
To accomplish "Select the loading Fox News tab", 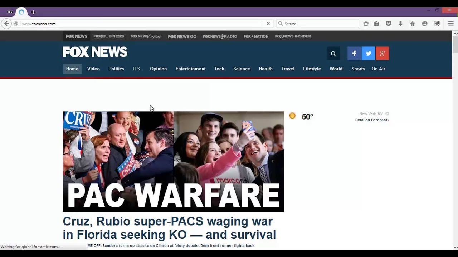I will [x=21, y=12].
